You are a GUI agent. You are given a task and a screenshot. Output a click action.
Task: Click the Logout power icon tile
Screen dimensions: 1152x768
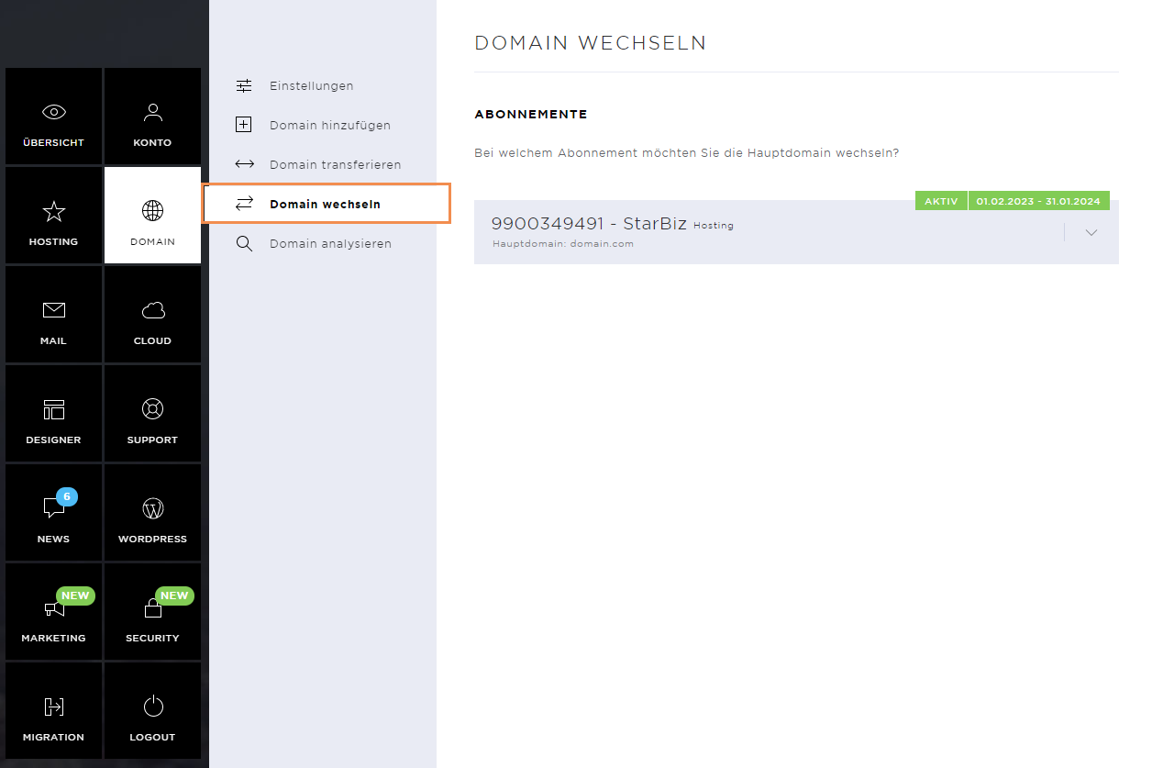click(x=152, y=710)
